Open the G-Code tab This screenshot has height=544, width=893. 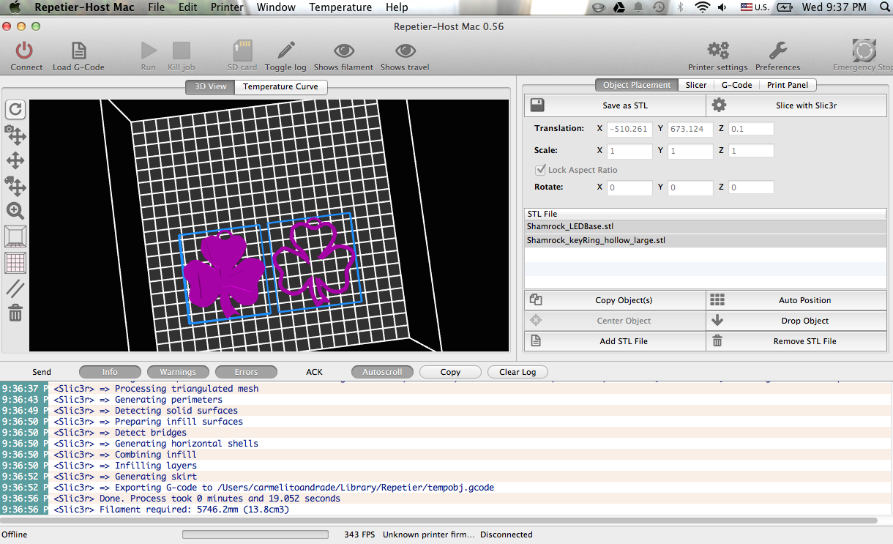[x=736, y=85]
